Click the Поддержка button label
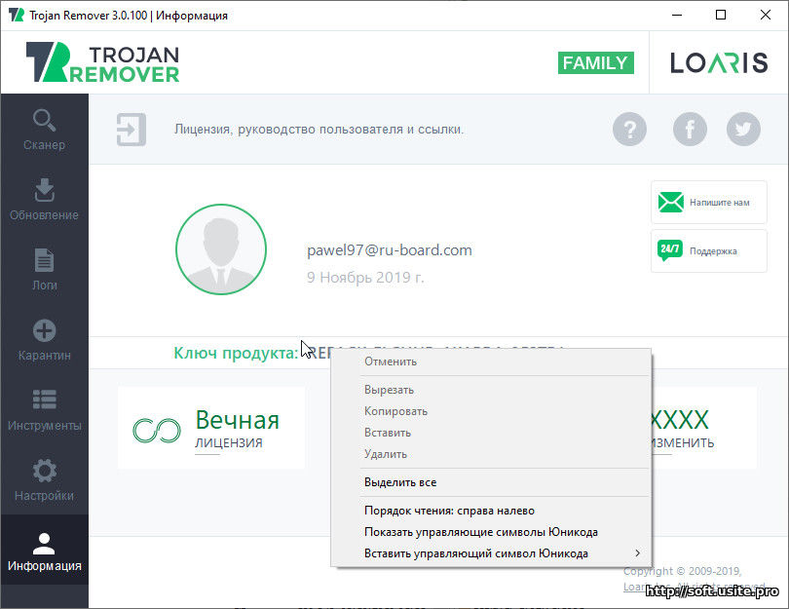Viewport: 789px width, 609px height. [x=713, y=251]
